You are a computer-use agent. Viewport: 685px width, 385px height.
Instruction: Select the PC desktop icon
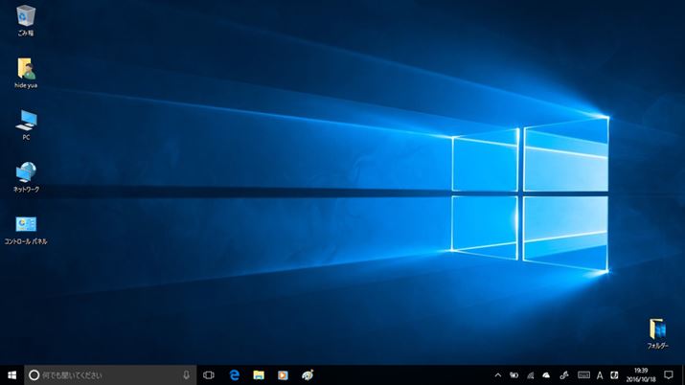tap(26, 121)
